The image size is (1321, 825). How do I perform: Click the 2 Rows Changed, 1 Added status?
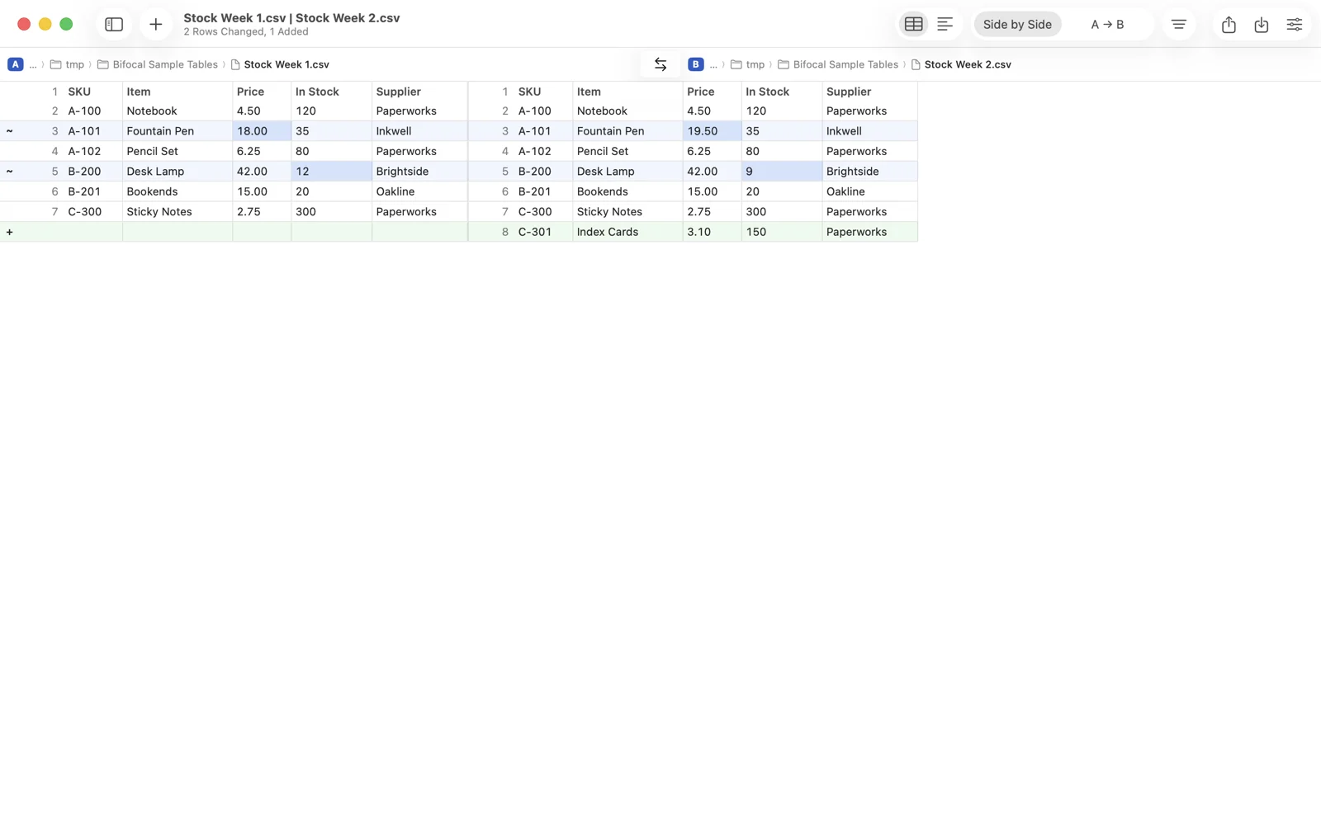pos(246,31)
